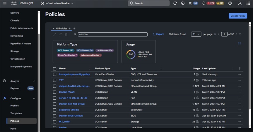Click the filter search magnifier icon
This screenshot has height=132, width=253.
[75, 34]
